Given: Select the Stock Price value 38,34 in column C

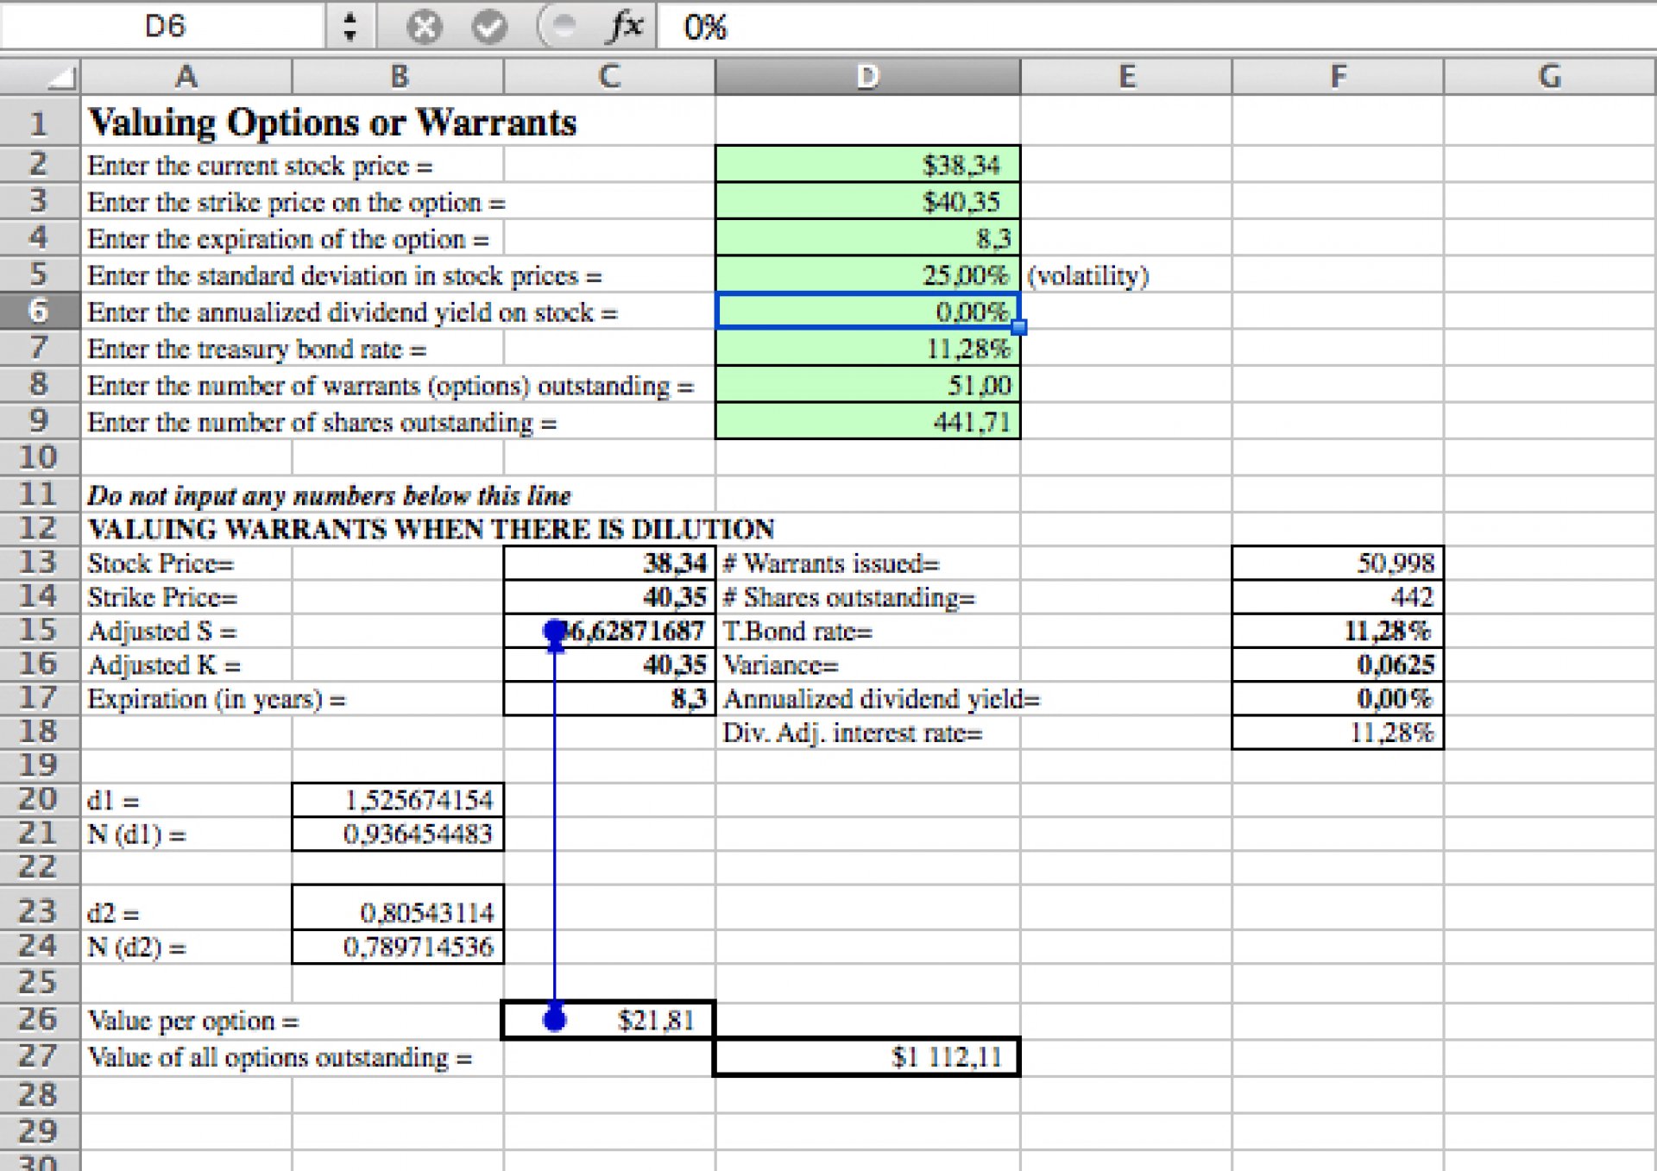Looking at the screenshot, I should [x=609, y=563].
